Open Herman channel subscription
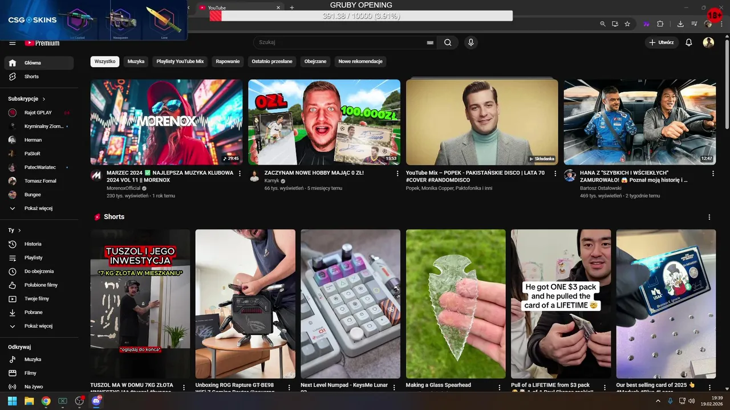730x410 pixels. 39,140
